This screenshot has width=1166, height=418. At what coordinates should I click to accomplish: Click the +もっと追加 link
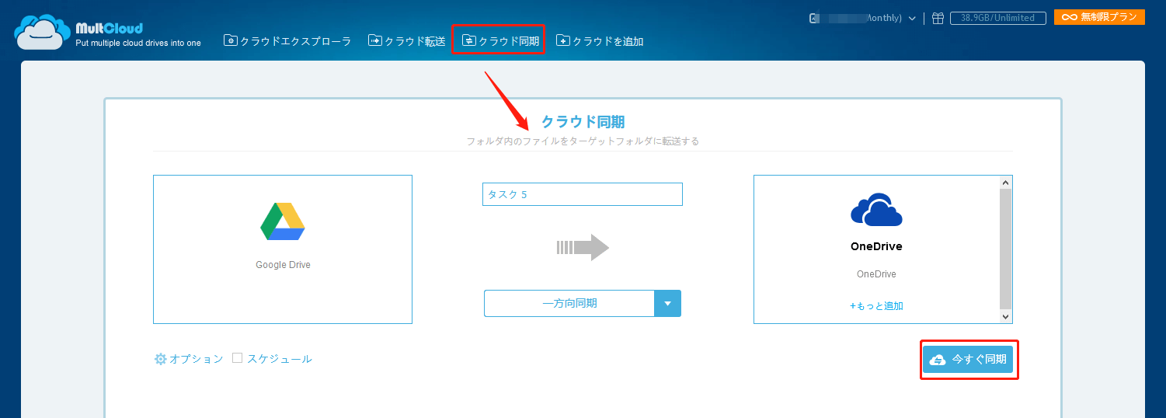[x=876, y=306]
